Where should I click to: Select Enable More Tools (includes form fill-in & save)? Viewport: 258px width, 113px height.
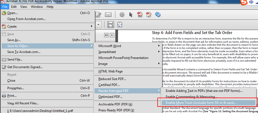(x=208, y=103)
